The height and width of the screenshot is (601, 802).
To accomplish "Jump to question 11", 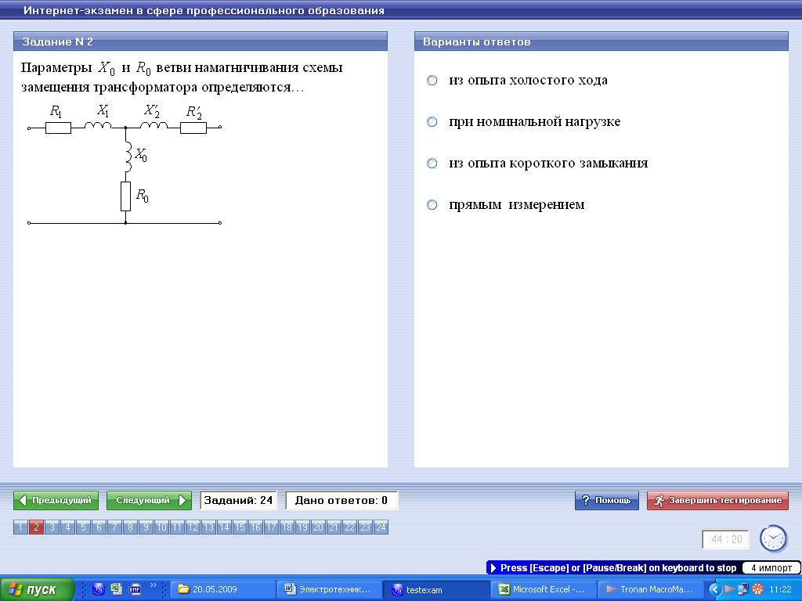I will click(177, 527).
